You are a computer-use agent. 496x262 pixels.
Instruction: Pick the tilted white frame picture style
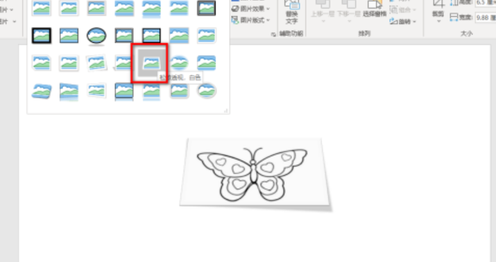coord(96,63)
